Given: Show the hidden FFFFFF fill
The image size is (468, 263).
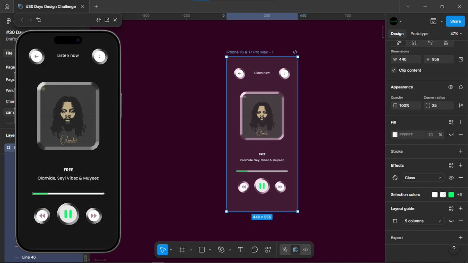Looking at the screenshot, I should (x=451, y=134).
